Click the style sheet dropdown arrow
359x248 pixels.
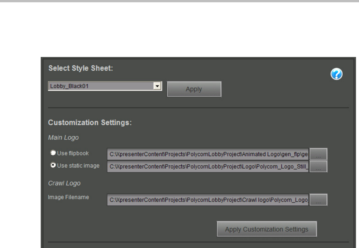tap(156, 86)
